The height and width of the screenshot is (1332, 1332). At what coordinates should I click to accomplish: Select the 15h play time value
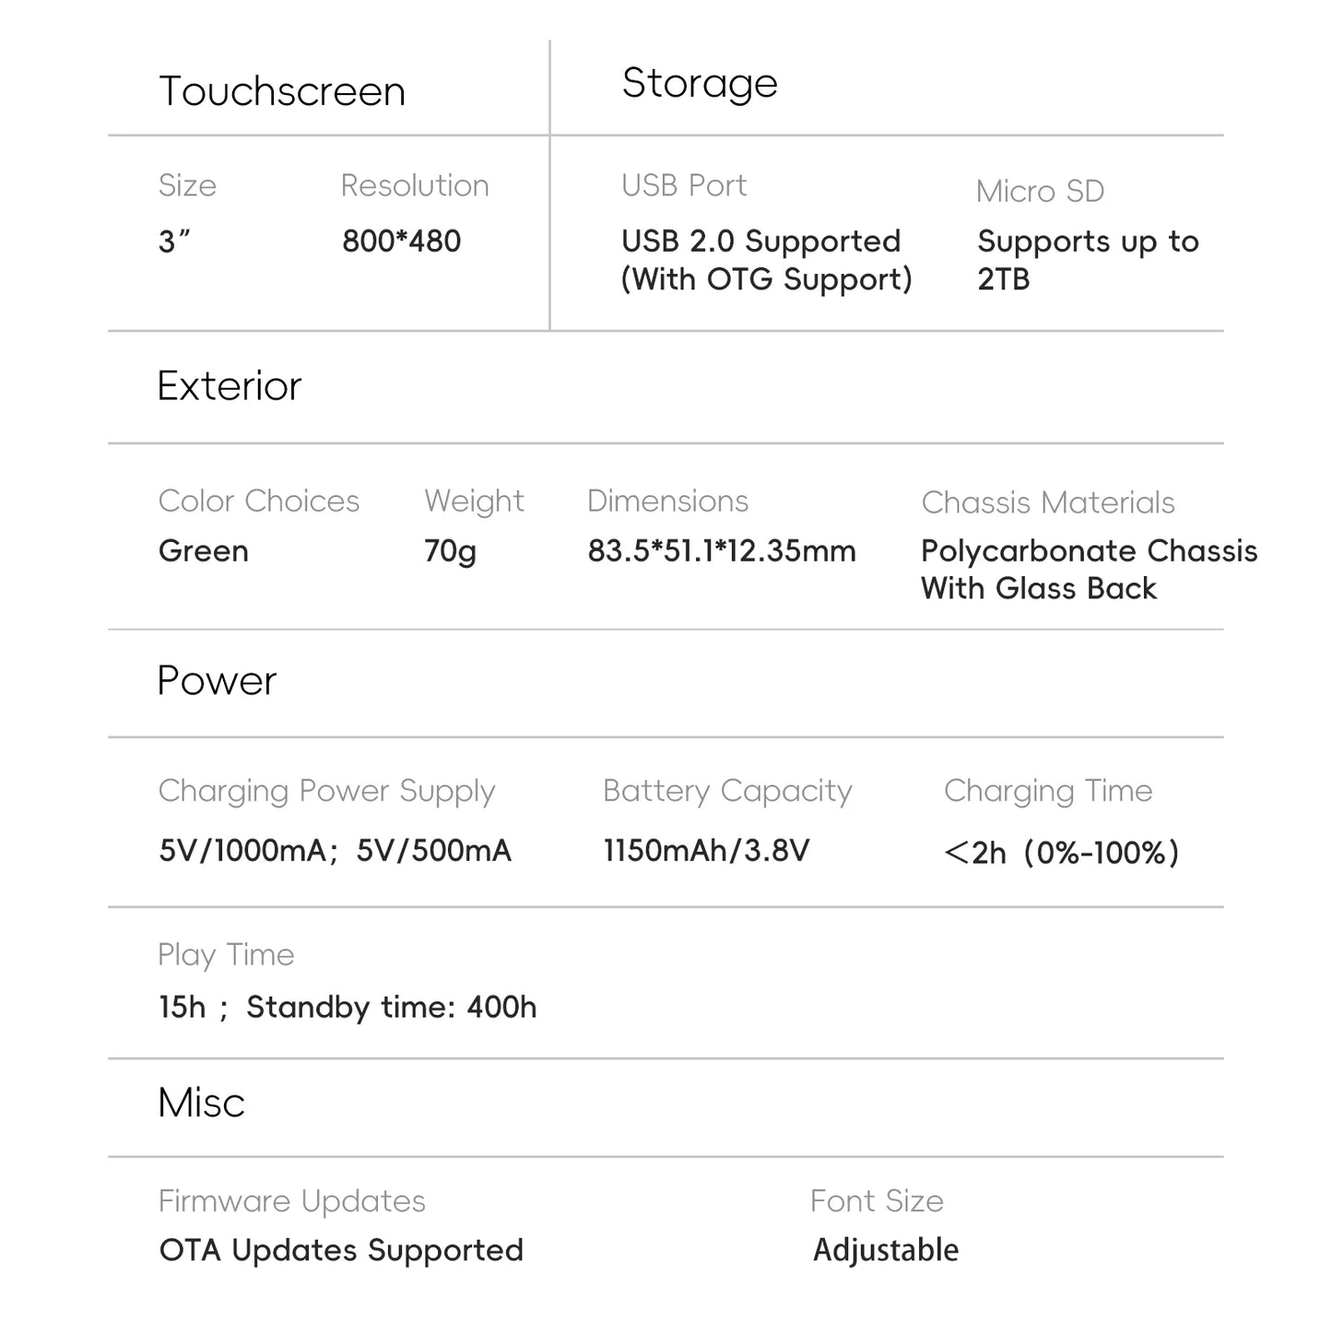183,1008
